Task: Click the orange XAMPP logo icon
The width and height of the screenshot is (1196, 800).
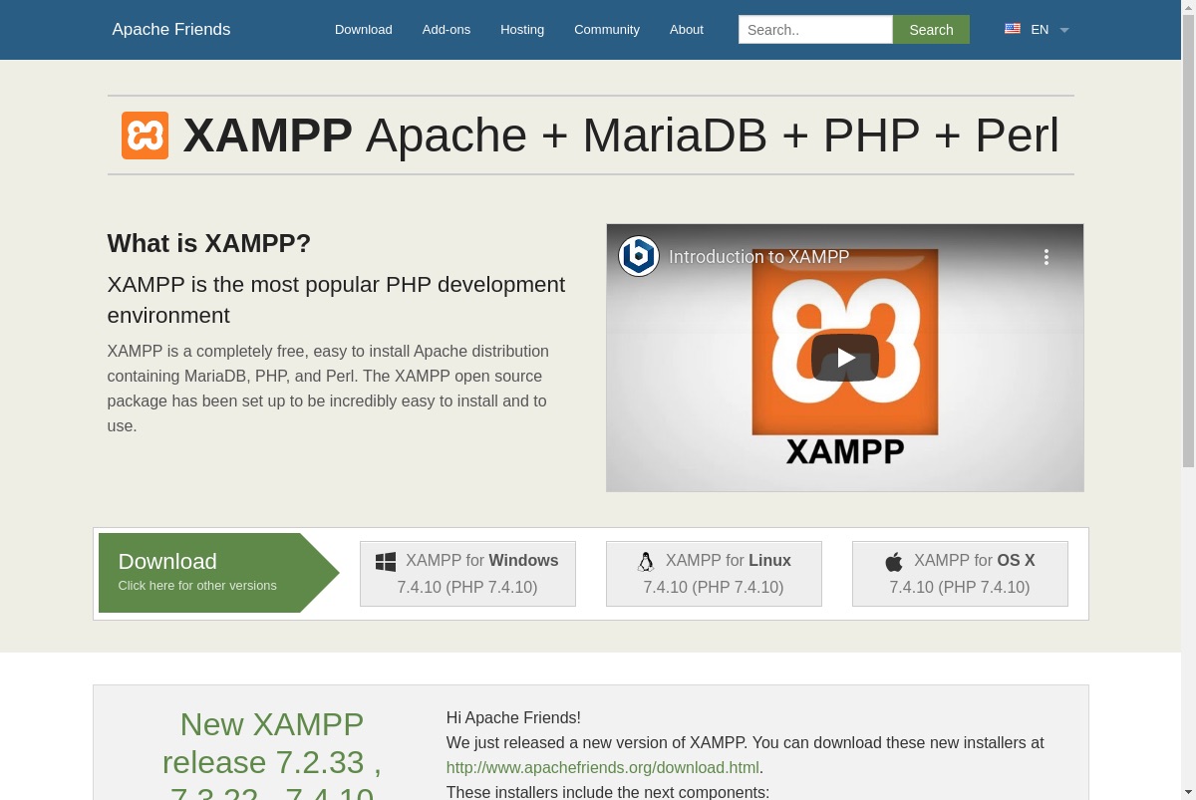Action: [145, 135]
